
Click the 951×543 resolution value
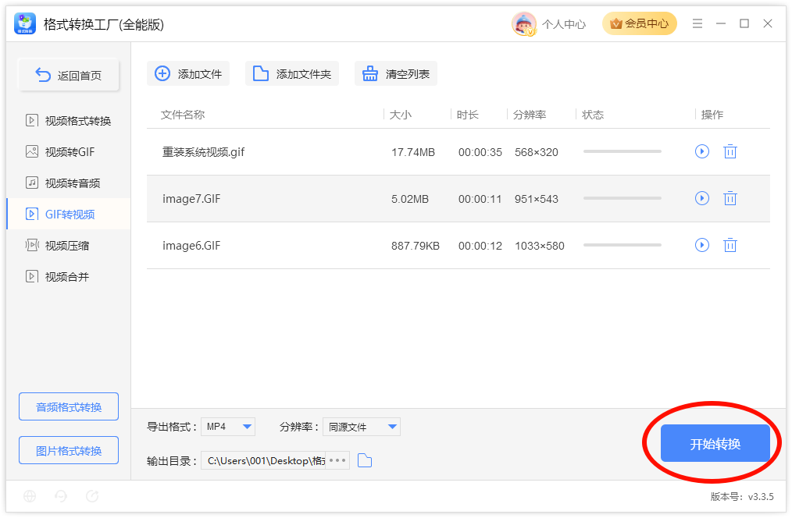click(x=537, y=199)
